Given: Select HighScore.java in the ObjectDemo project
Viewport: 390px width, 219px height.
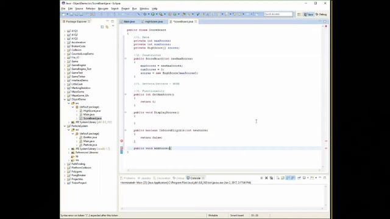Looking at the screenshot, I should click(x=92, y=111).
